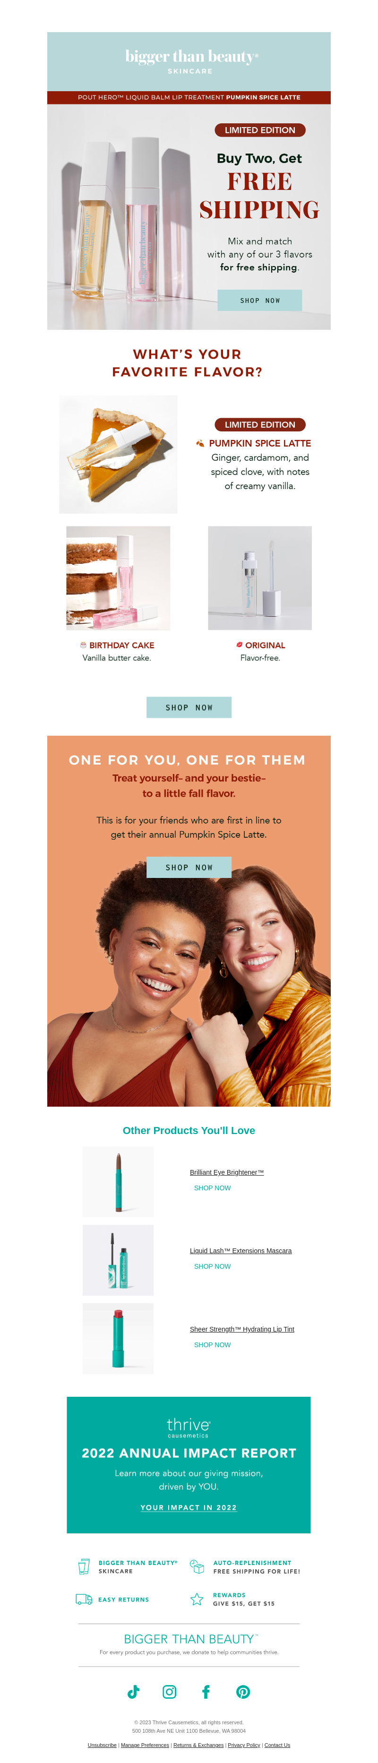
Task: Open the Privacy Policy footer link
Action: (x=244, y=1745)
